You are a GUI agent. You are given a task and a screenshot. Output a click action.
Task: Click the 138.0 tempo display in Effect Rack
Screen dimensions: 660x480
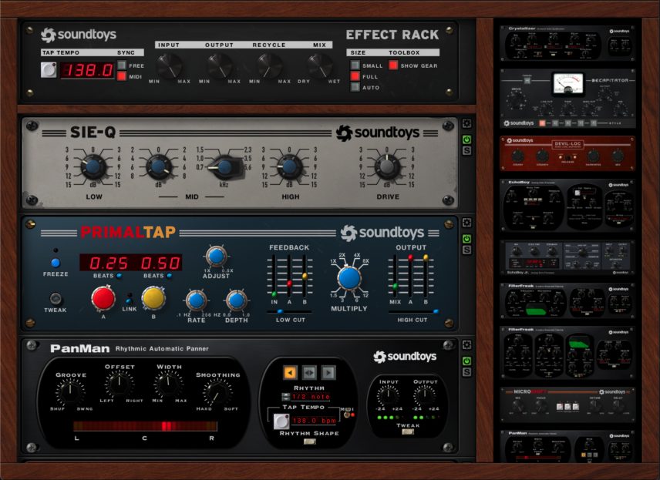coord(87,70)
